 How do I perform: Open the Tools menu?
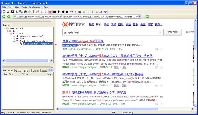[24, 7]
